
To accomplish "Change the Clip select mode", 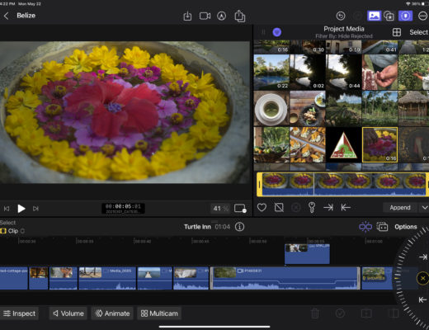I will point(12,231).
